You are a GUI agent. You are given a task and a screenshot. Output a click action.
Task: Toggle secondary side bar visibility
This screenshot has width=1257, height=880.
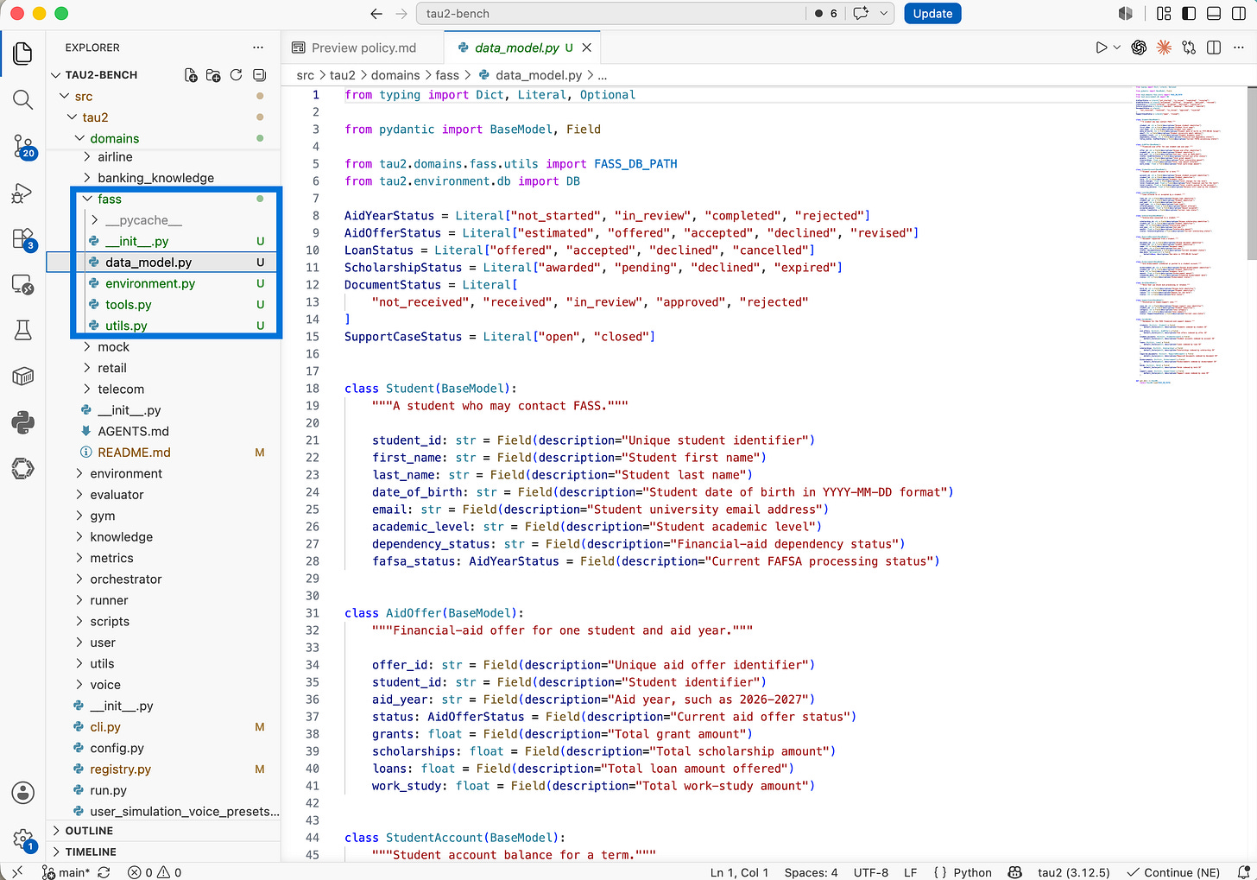coord(1239,14)
